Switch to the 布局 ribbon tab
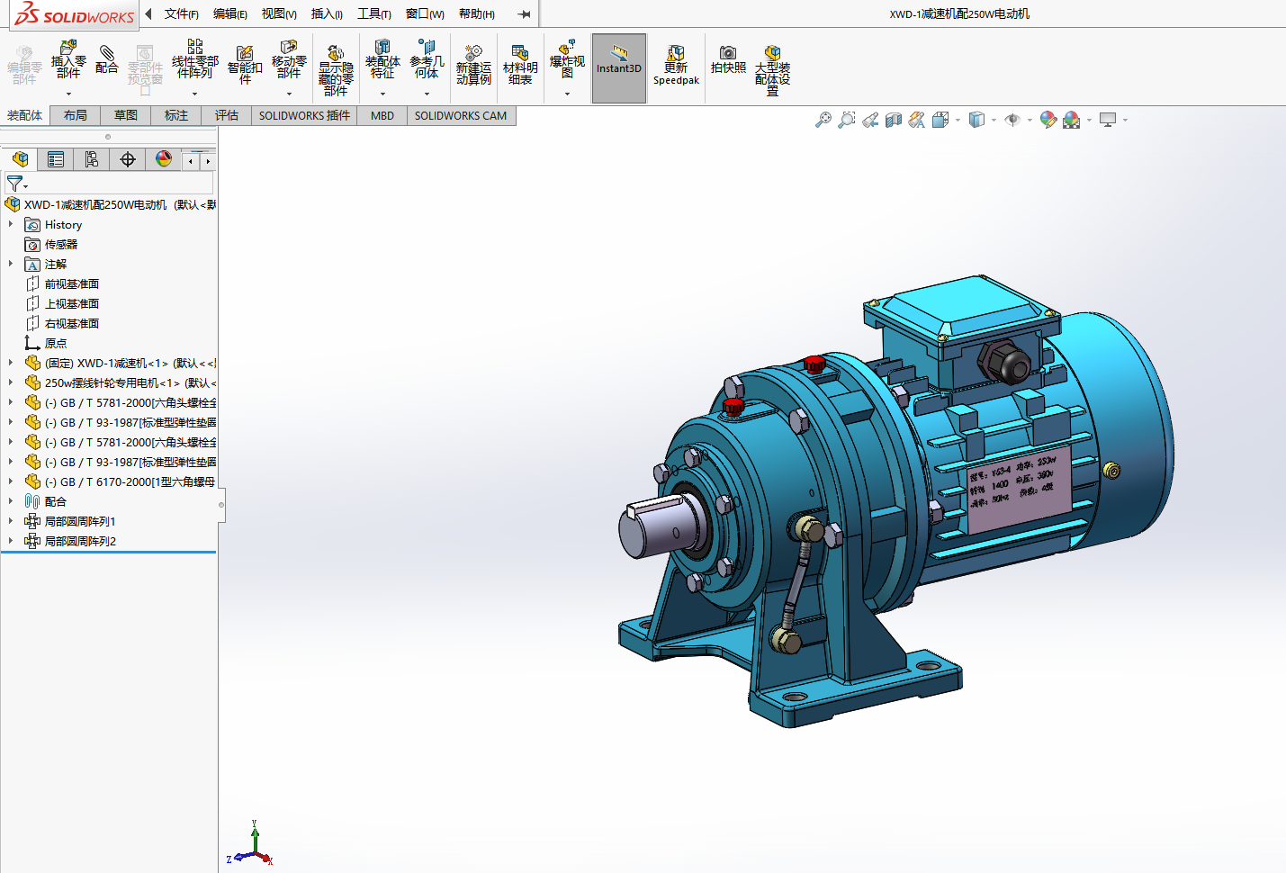Viewport: 1286px width, 873px height. pos(76,115)
